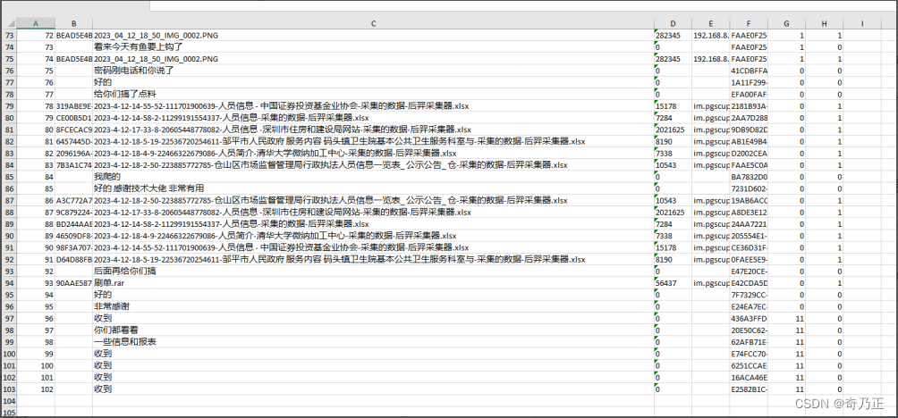This screenshot has width=898, height=418.
Task: Click cell 'D64D88FB' in column B
Action: (x=74, y=260)
